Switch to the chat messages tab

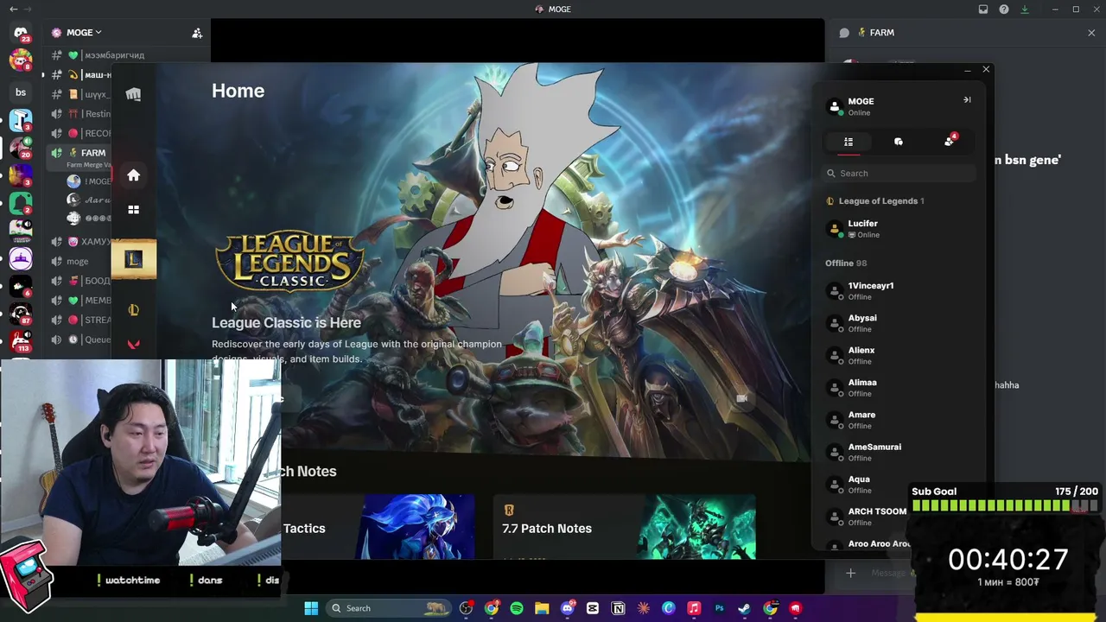[x=899, y=142]
